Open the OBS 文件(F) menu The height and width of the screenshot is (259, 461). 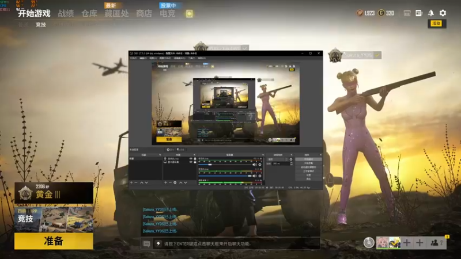pos(133,58)
